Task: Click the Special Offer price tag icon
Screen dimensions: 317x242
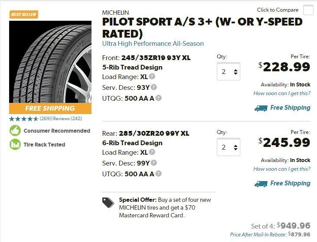Action: [x=108, y=203]
